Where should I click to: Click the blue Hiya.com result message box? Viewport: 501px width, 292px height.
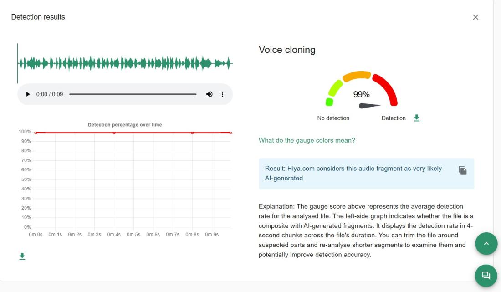[360, 174]
